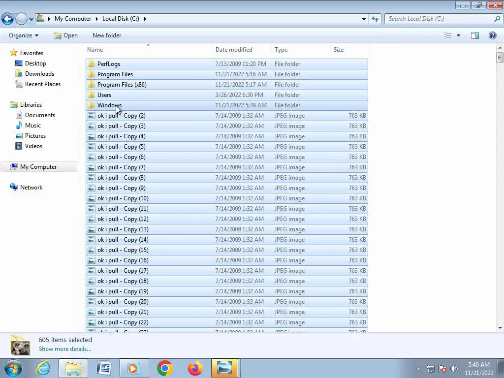Click the scroll up arrow of file list
The height and width of the screenshot is (378, 504).
500,48
